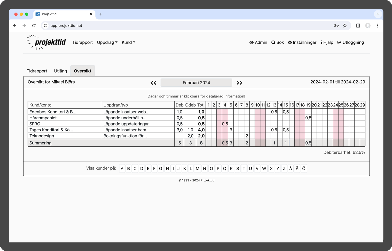This screenshot has width=392, height=251.
Task: Show customers starting with letter Ö
Action: (304, 168)
